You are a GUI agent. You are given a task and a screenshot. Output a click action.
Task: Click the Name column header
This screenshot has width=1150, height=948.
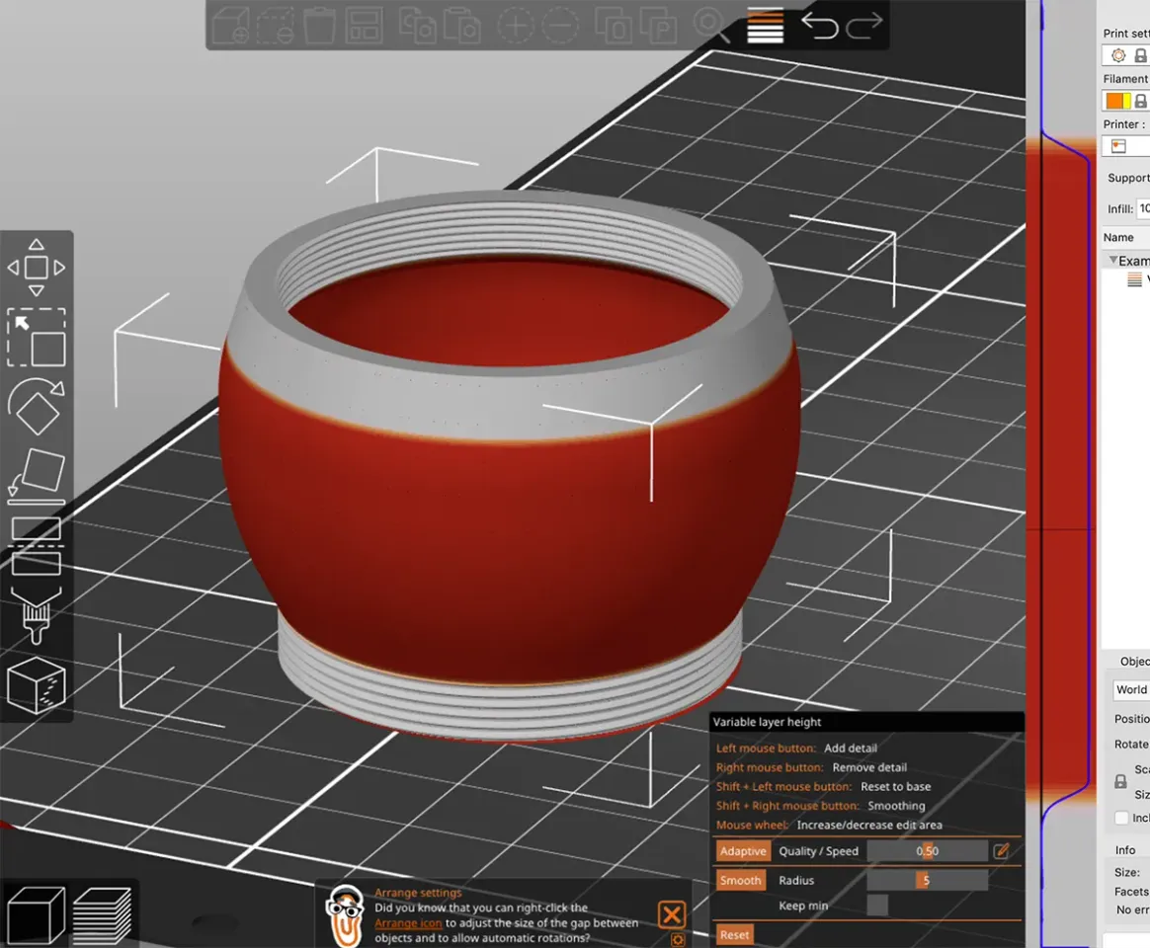click(1117, 237)
